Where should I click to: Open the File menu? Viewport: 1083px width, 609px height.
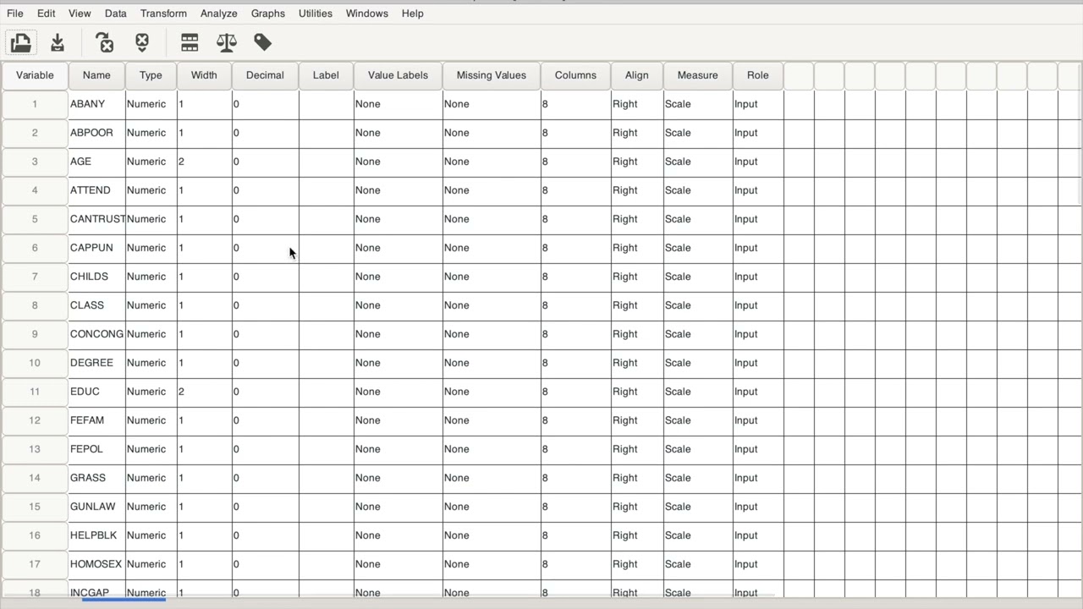click(15, 14)
